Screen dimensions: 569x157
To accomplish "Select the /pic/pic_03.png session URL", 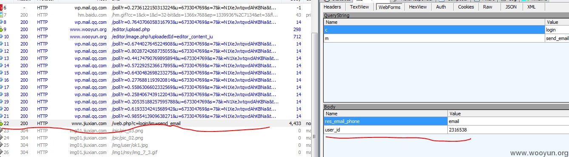I will [127, 131].
